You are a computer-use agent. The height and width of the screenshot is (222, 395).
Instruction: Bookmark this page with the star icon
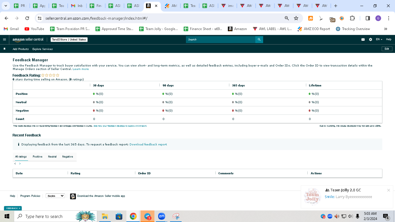click(x=296, y=18)
